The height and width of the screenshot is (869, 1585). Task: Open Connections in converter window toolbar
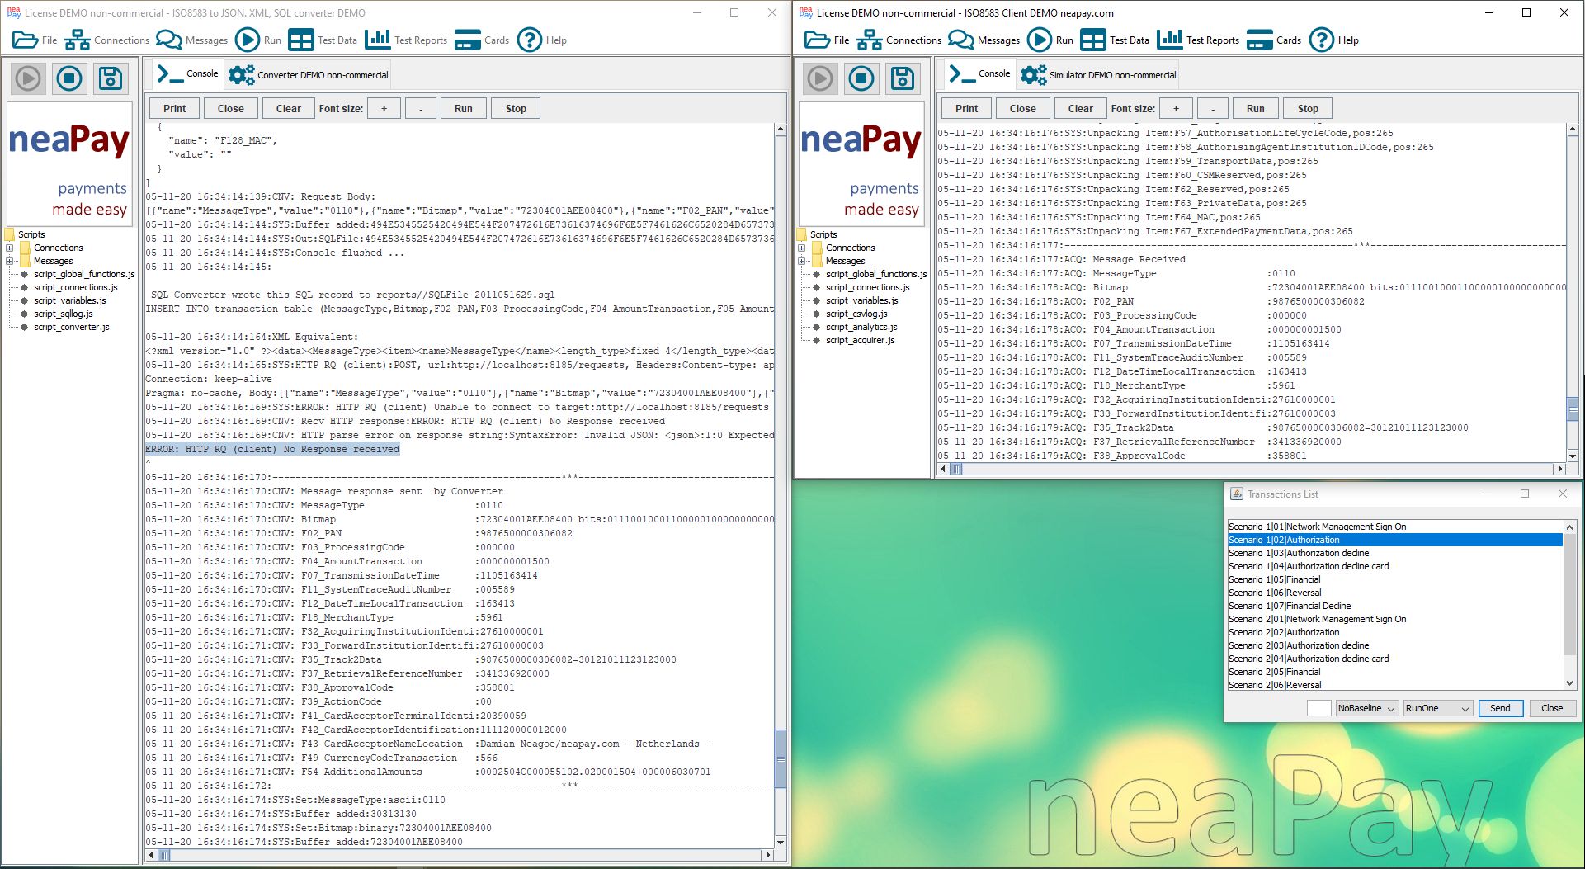pyautogui.click(x=106, y=40)
